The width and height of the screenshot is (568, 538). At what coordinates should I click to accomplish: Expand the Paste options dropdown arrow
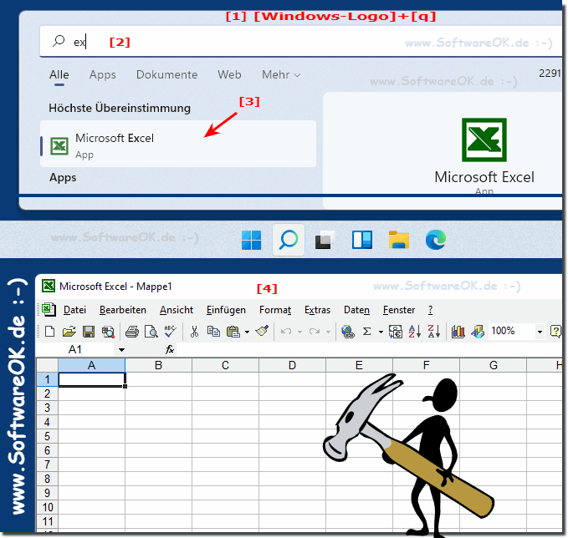point(247,332)
